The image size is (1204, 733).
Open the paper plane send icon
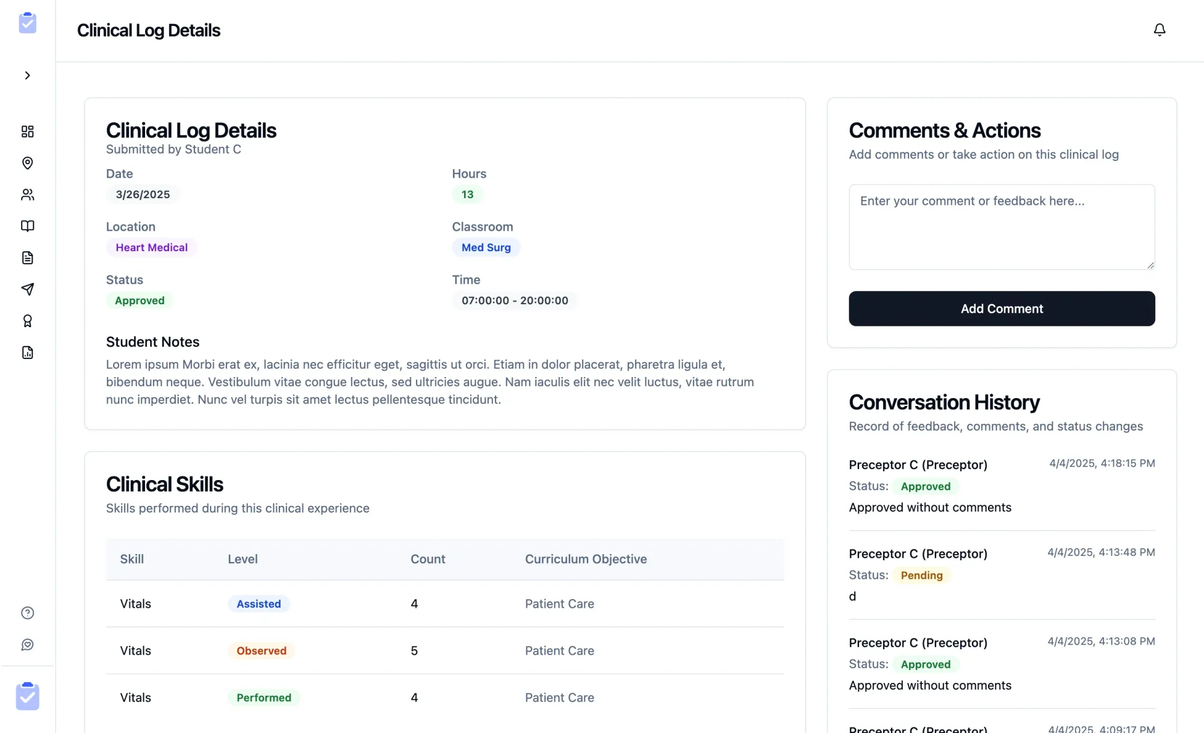coord(27,289)
